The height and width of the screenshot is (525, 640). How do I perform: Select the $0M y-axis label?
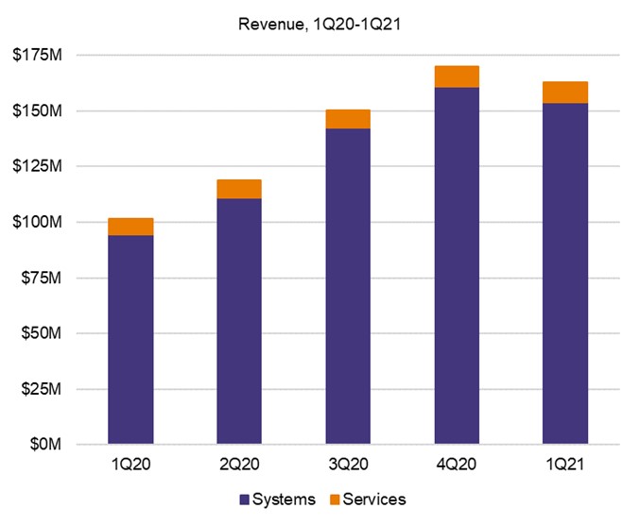[44, 445]
